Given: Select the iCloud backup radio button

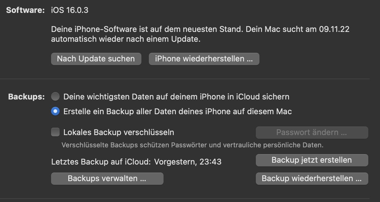Looking at the screenshot, I should 55,97.
